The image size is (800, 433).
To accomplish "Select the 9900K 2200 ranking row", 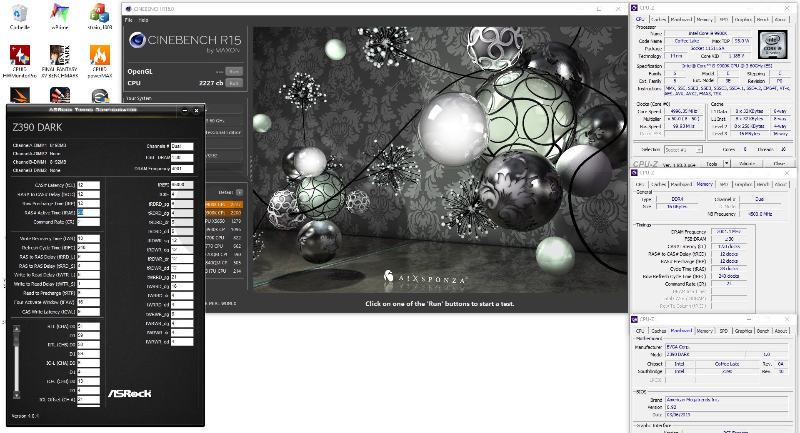I will (x=224, y=213).
